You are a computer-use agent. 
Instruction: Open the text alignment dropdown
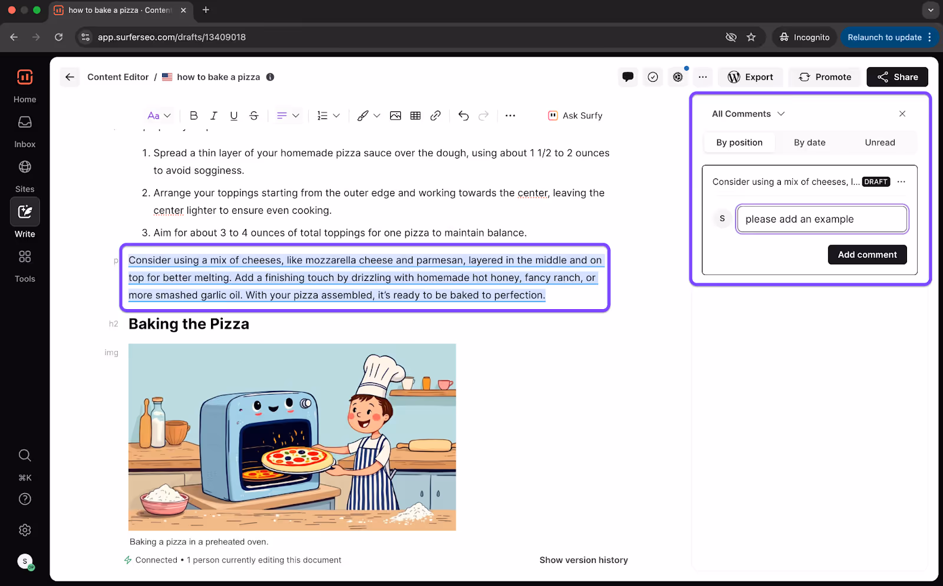(x=288, y=115)
